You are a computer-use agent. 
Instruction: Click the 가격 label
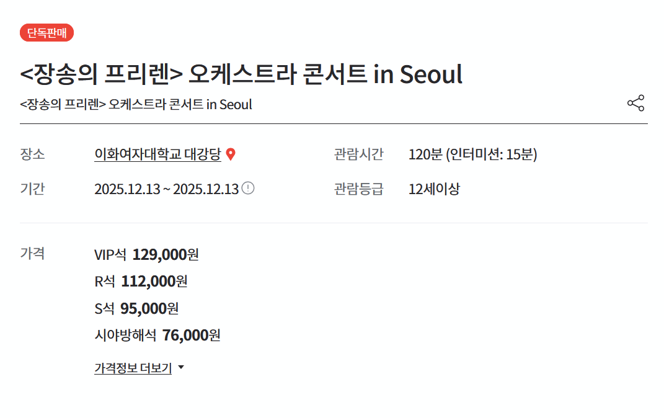point(32,253)
